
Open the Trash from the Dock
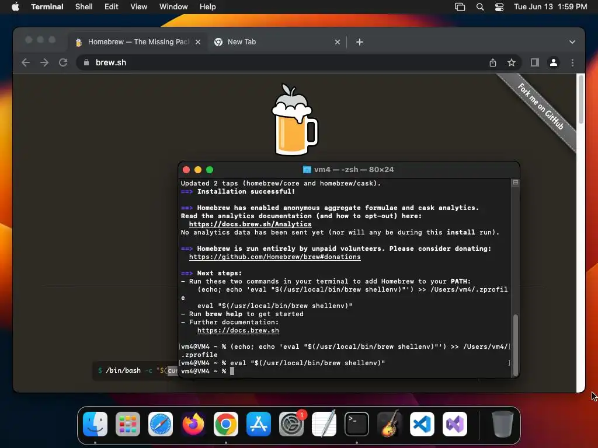pyautogui.click(x=503, y=424)
